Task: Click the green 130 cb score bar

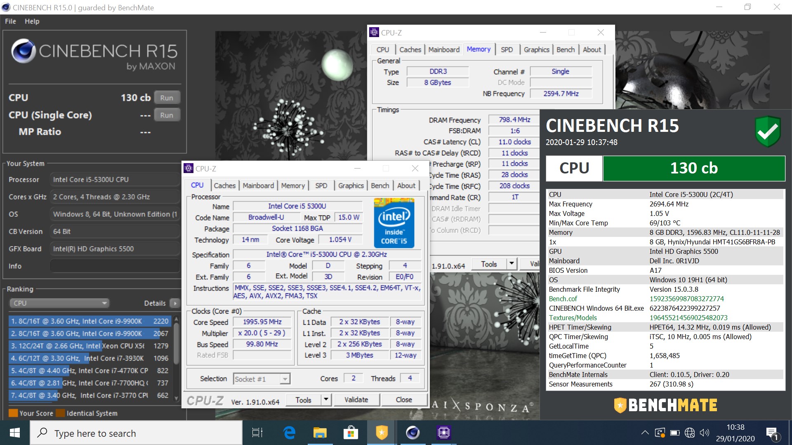Action: [694, 168]
